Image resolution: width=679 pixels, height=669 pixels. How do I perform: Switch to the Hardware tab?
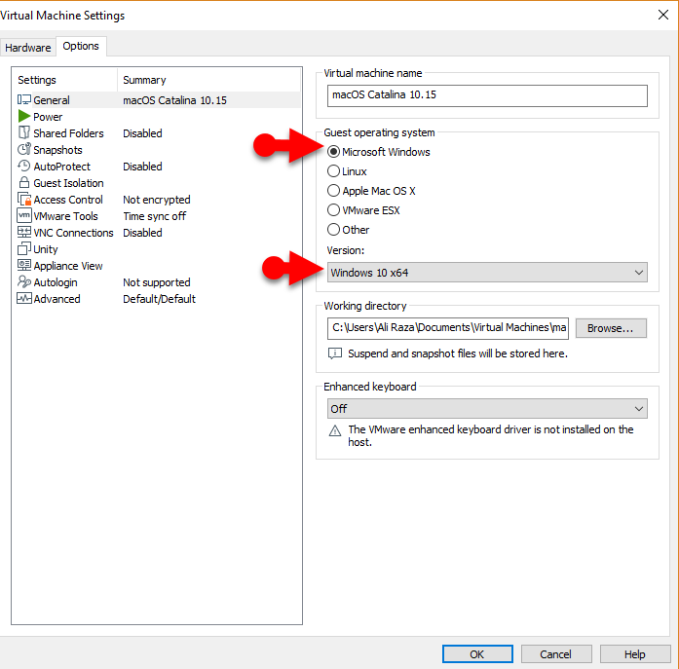[27, 47]
